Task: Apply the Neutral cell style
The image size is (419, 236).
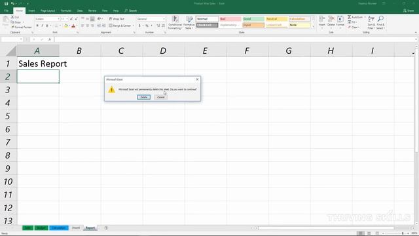Action: [x=276, y=19]
